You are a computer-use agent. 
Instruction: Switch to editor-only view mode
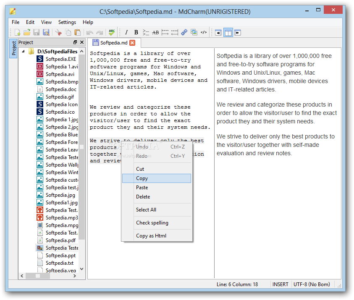(x=218, y=33)
